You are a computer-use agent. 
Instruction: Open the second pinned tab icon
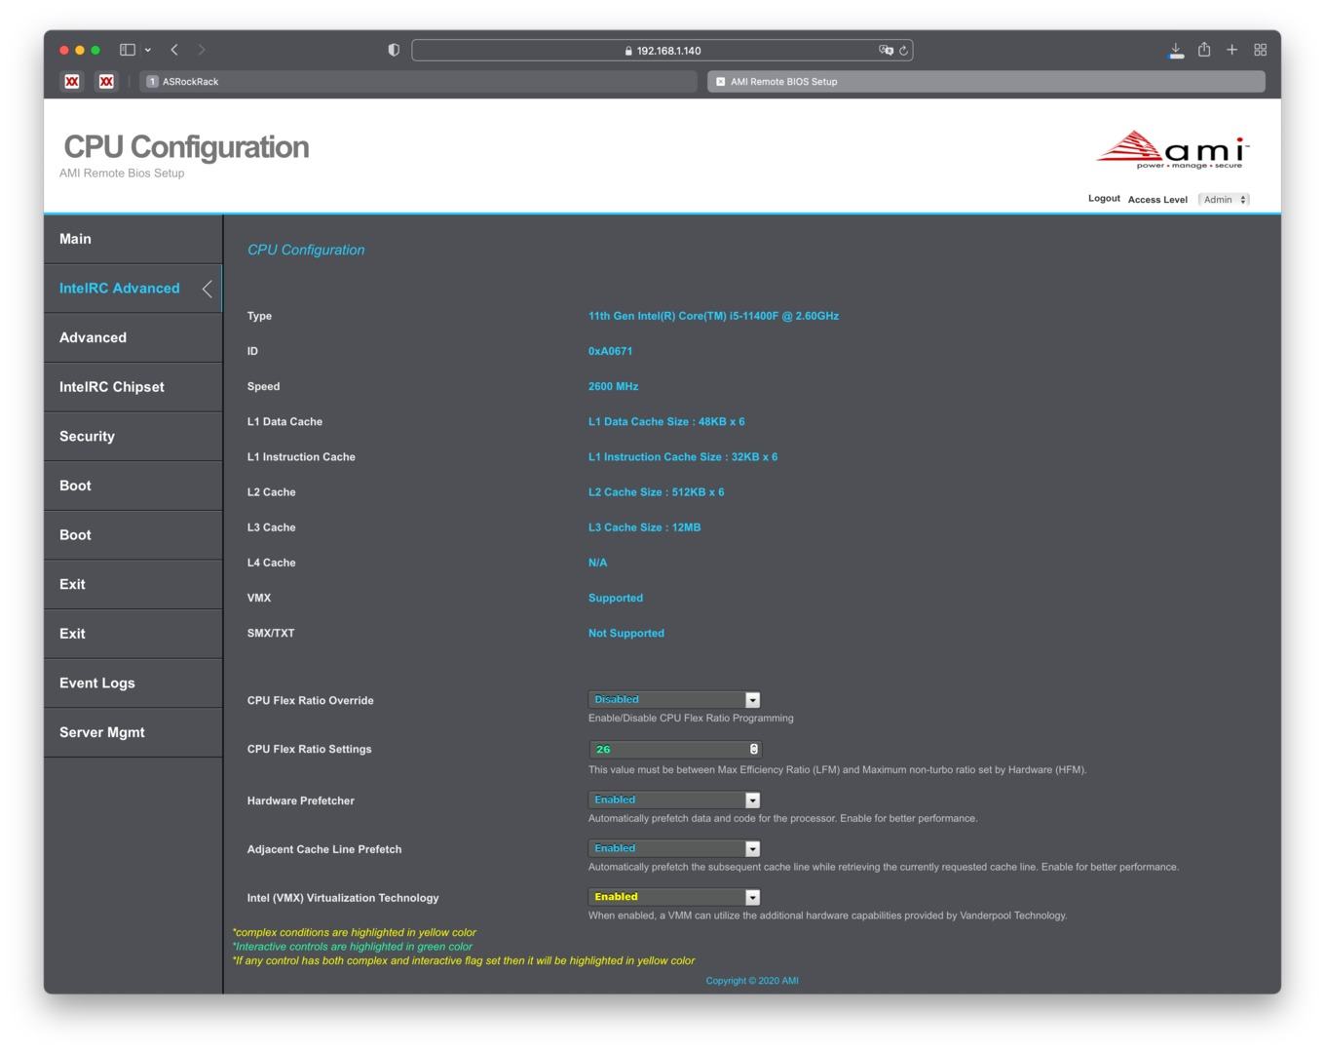[106, 82]
